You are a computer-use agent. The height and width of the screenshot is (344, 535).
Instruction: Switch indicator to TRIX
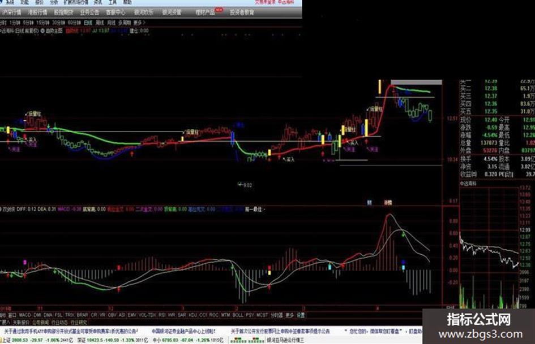(x=70, y=315)
